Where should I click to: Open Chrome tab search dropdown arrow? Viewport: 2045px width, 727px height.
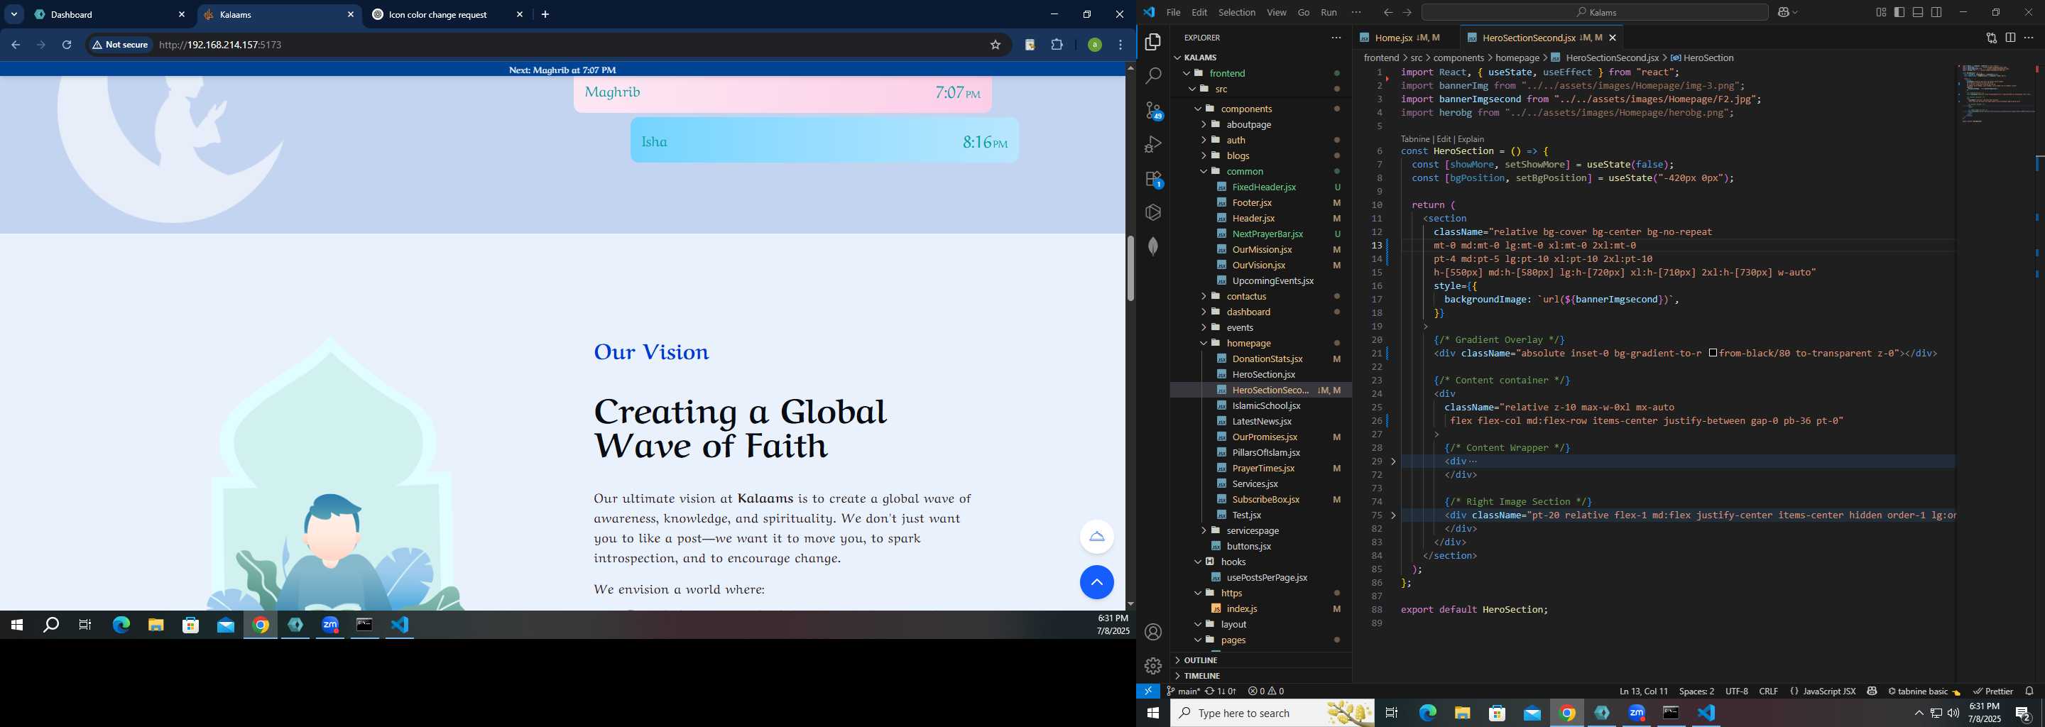tap(14, 14)
